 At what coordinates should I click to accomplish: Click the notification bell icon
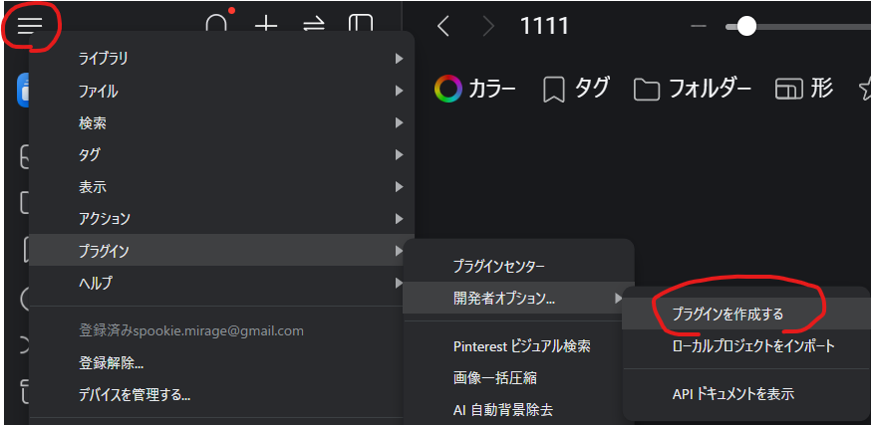(x=216, y=25)
